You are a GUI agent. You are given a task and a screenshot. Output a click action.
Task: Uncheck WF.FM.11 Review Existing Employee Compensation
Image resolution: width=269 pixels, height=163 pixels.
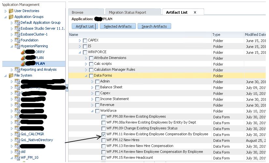pos(103,134)
